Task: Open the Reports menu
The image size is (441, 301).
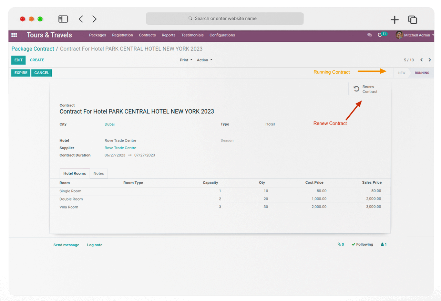Action: click(x=168, y=35)
